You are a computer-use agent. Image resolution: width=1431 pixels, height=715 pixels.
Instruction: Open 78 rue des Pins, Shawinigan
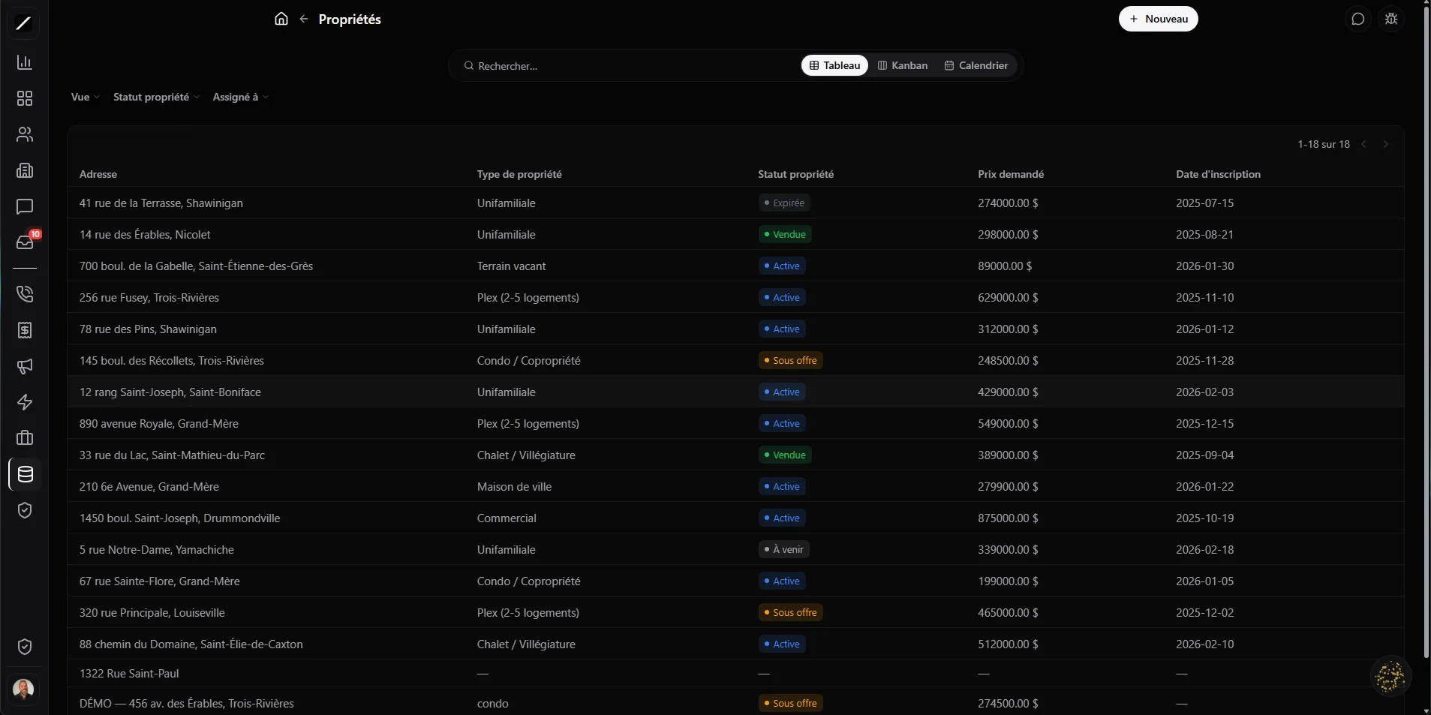735,329
